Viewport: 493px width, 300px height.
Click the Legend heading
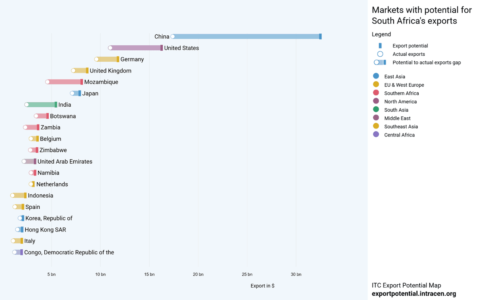tap(381, 34)
